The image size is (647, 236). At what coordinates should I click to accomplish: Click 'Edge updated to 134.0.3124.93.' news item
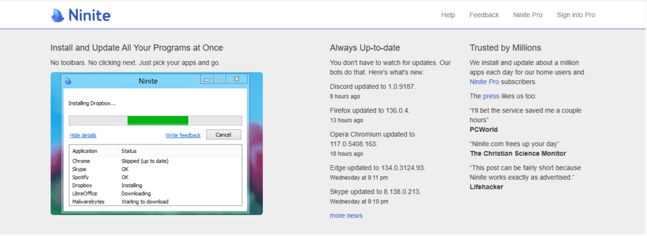[x=378, y=168]
